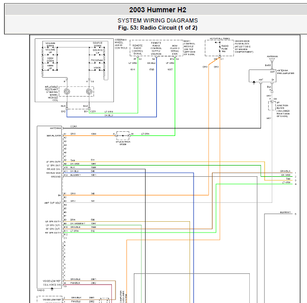Click the 'VOLUME DOWN' switch label

click(x=51, y=44)
